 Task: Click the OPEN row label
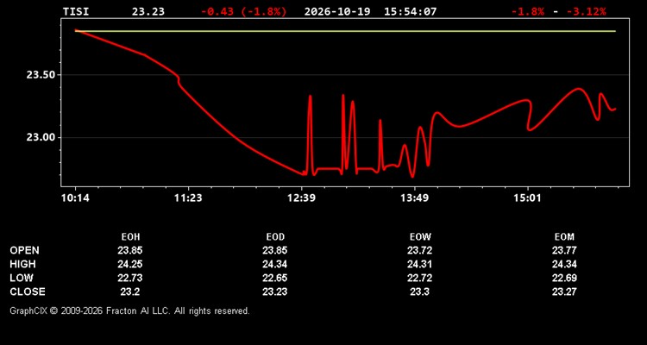coord(25,250)
